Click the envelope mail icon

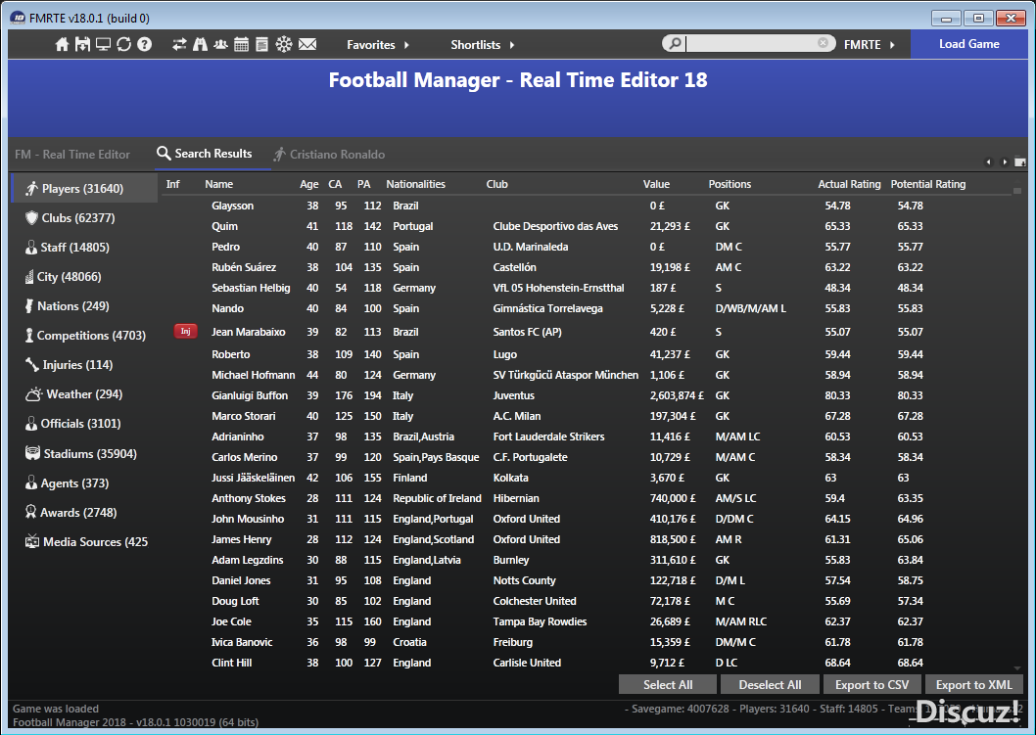tap(307, 45)
